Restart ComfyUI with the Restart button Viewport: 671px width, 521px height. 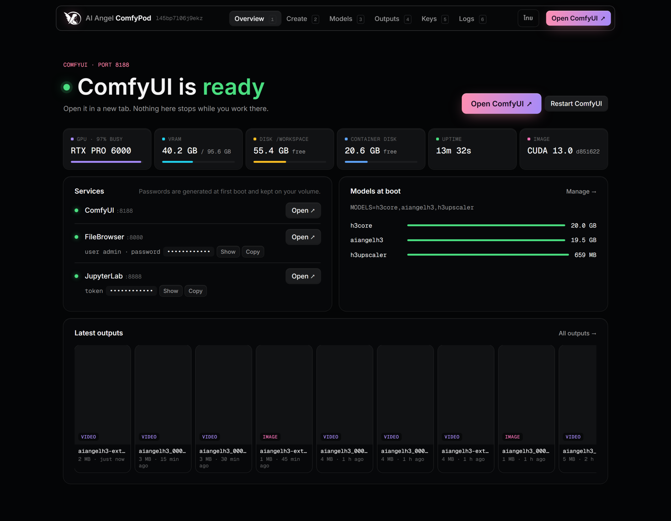click(x=576, y=104)
